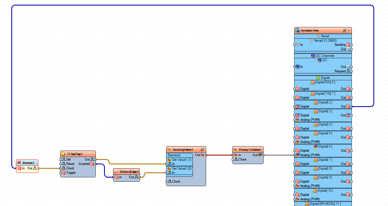
Task: Select the DetectEdge1 component header
Action: [126, 171]
